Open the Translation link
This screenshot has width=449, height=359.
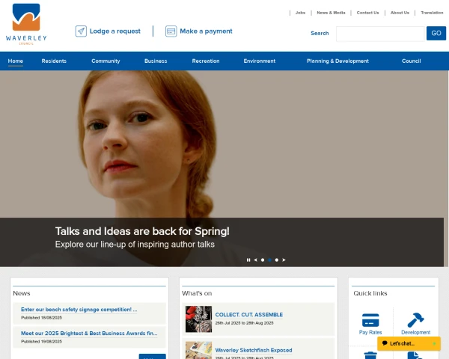(x=432, y=13)
